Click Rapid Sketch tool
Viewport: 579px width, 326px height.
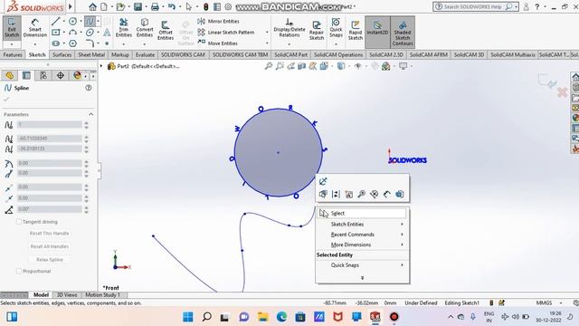356,30
